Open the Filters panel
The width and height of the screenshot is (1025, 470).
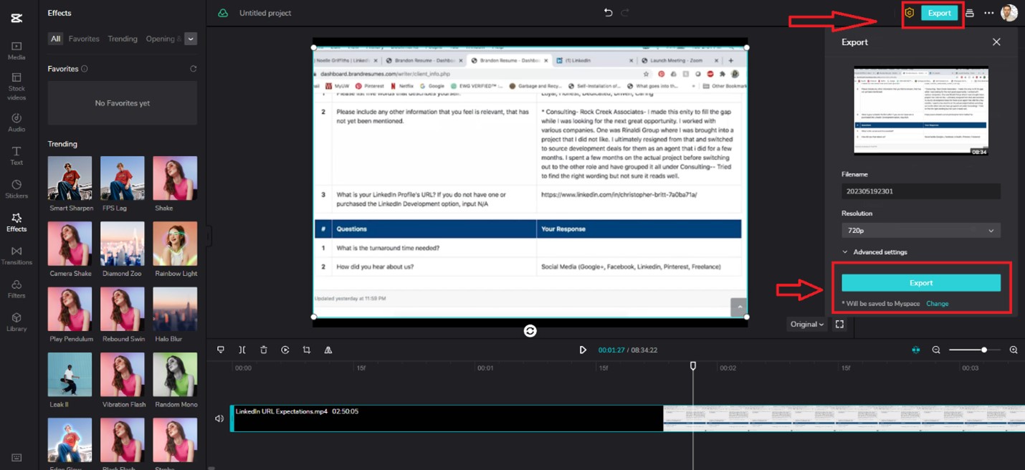click(x=16, y=289)
